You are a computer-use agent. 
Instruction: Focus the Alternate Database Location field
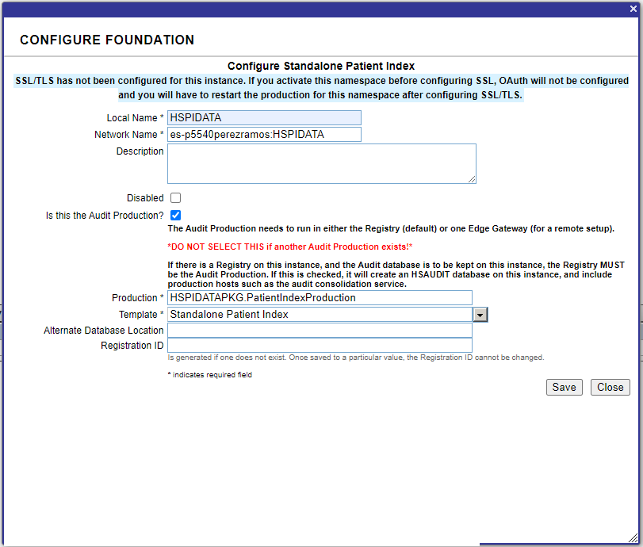(319, 331)
